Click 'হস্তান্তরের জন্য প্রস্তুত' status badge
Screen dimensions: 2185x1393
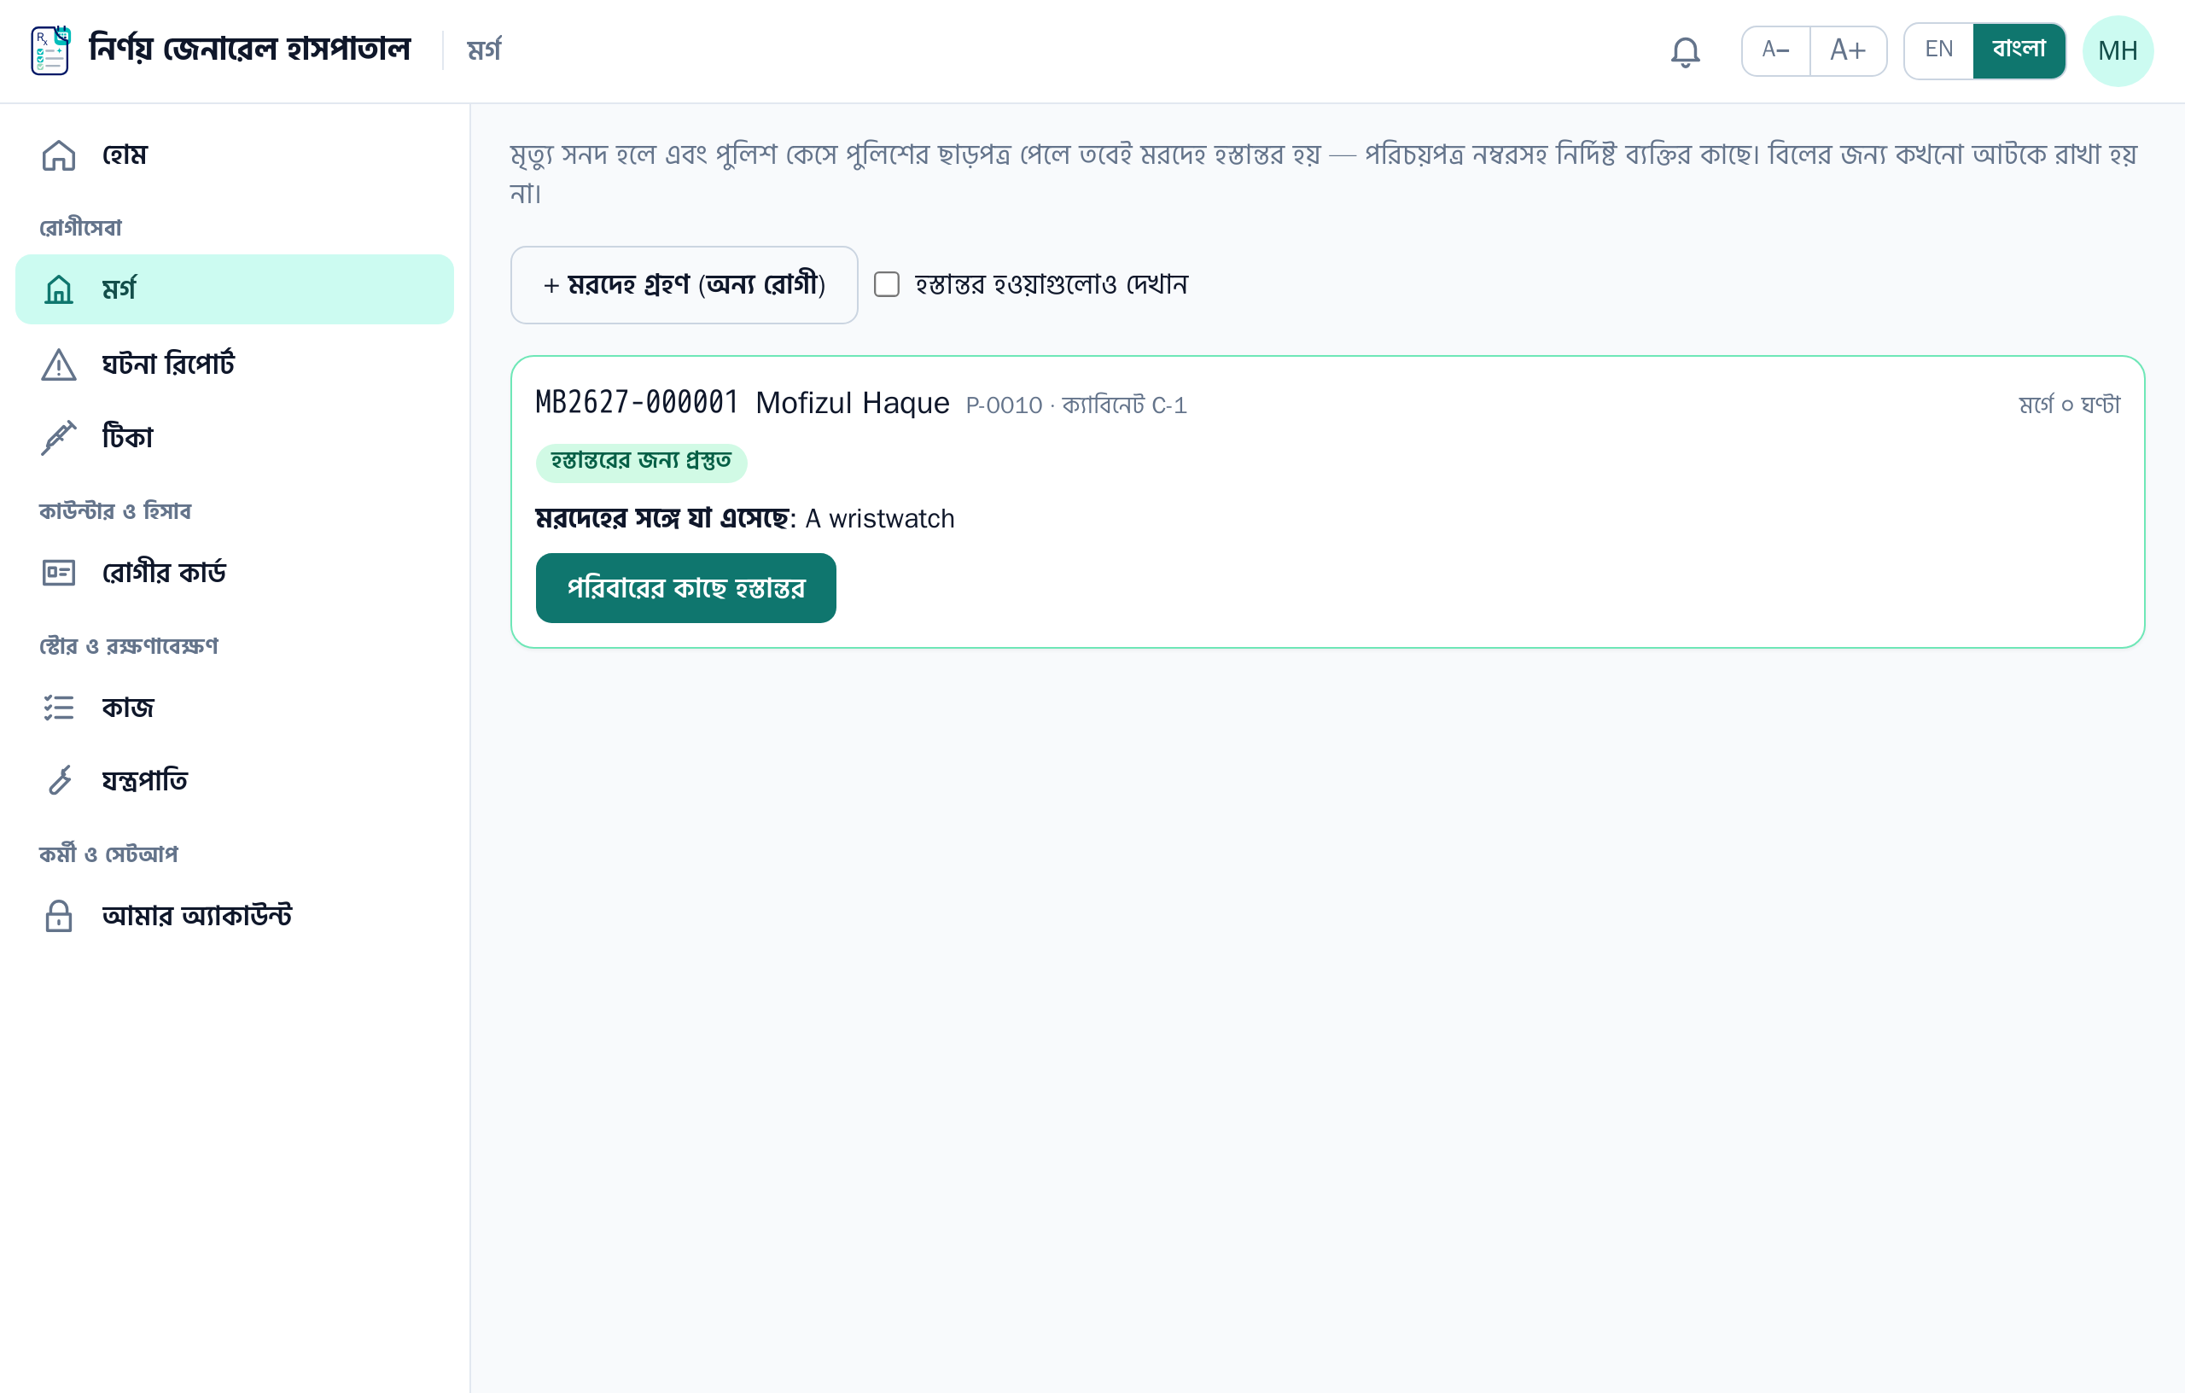(641, 462)
